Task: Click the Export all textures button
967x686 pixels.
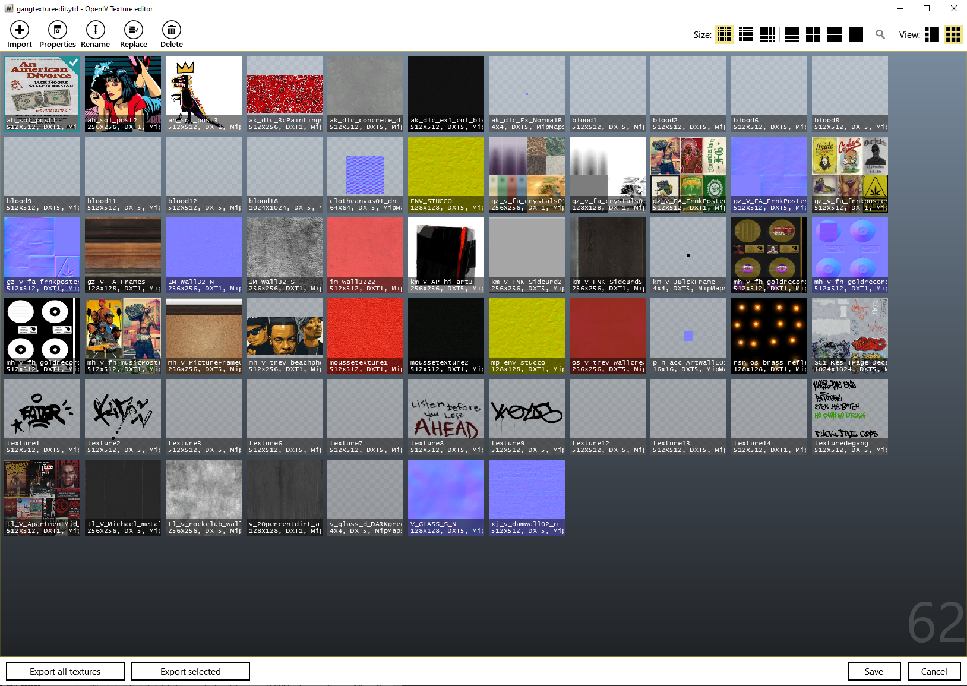Action: point(65,671)
